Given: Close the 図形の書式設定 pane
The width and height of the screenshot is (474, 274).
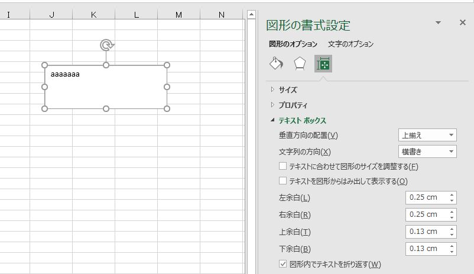Looking at the screenshot, I should tap(463, 22).
